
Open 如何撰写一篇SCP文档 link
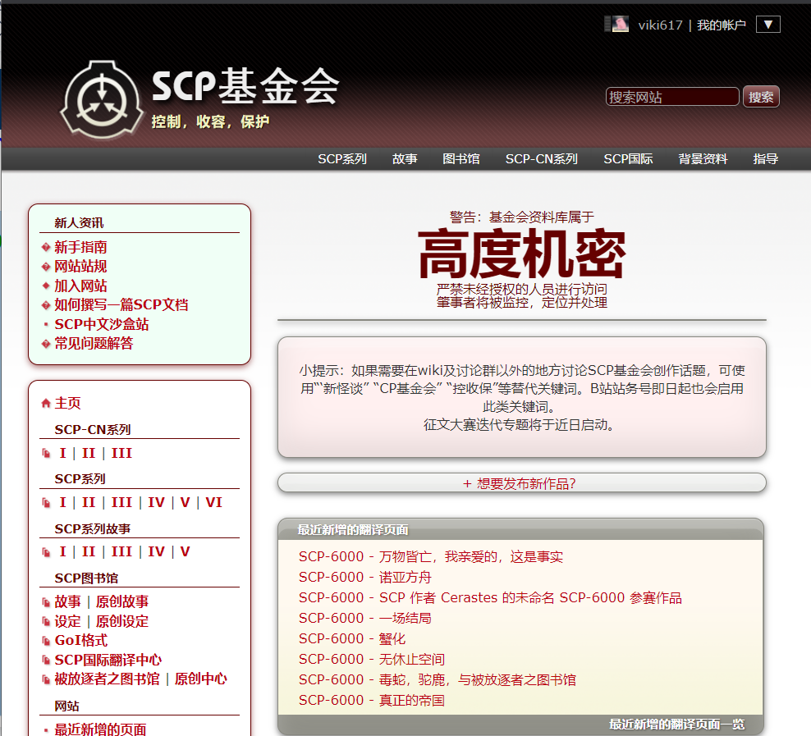(121, 305)
